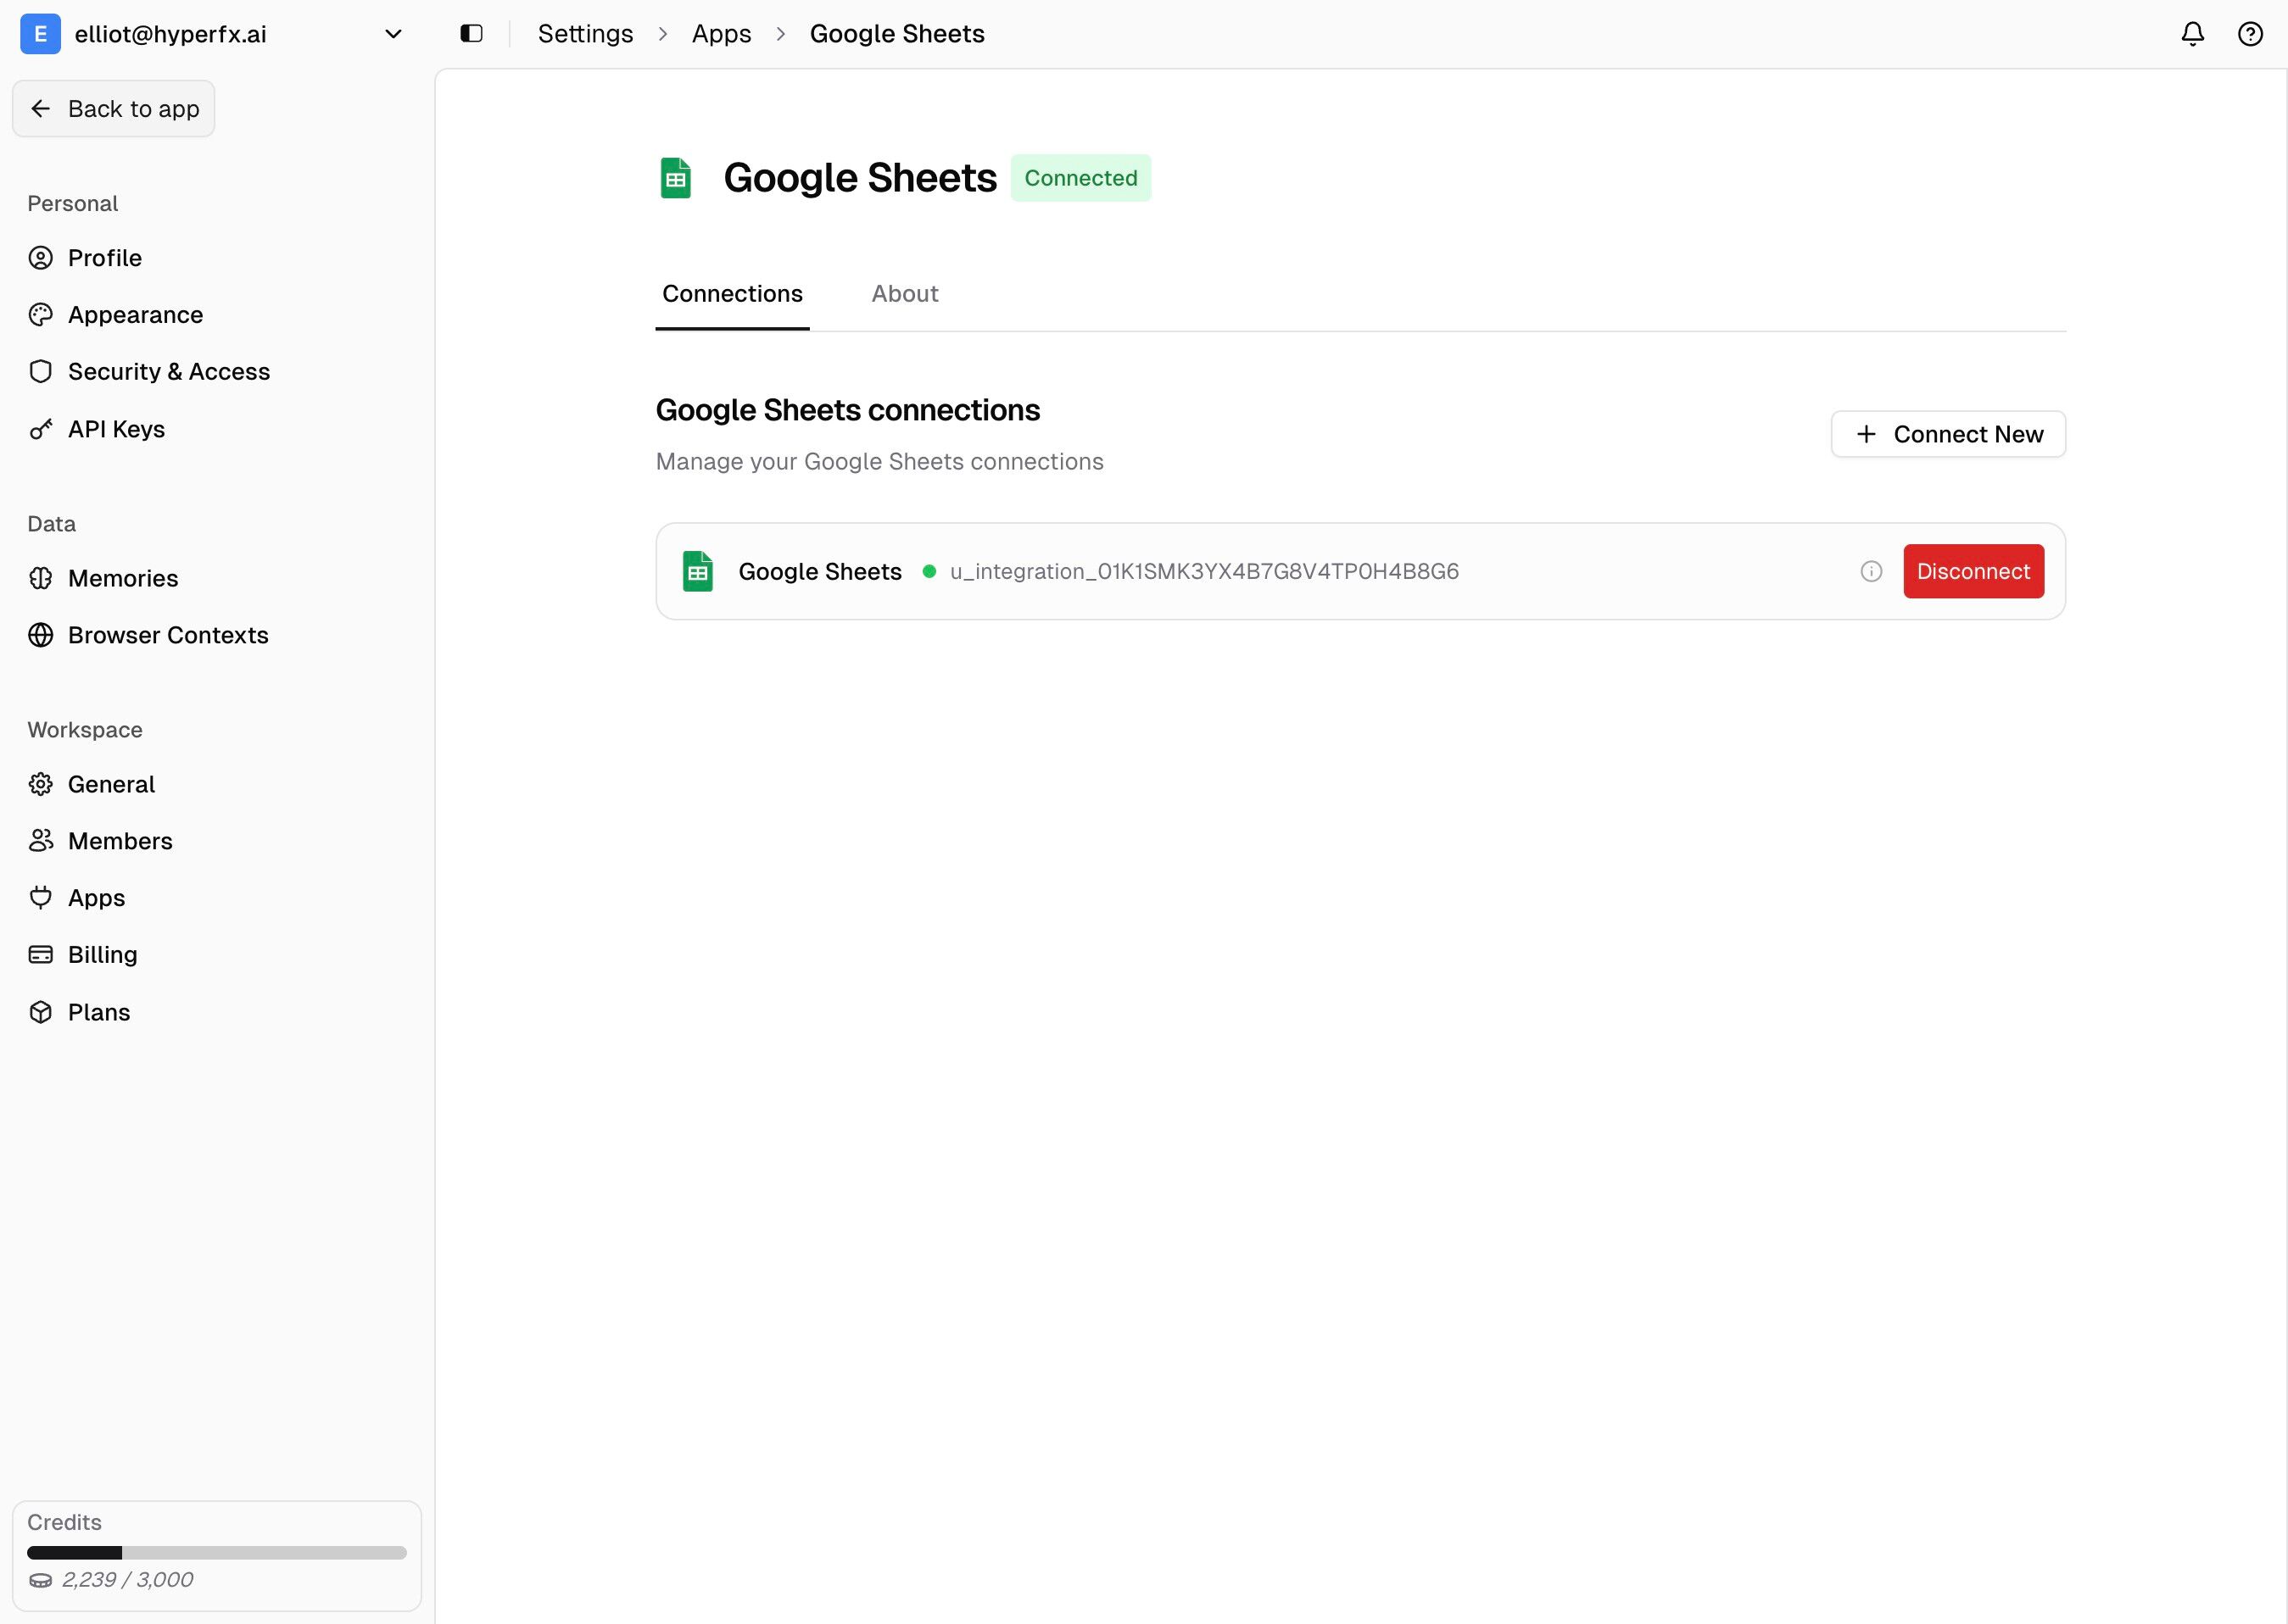Open Memories from the sidebar
The width and height of the screenshot is (2288, 1624).
pyautogui.click(x=122, y=578)
